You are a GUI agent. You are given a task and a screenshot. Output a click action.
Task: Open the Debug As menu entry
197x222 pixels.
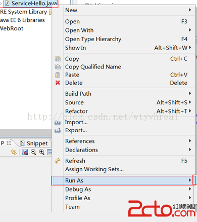[x=123, y=189]
